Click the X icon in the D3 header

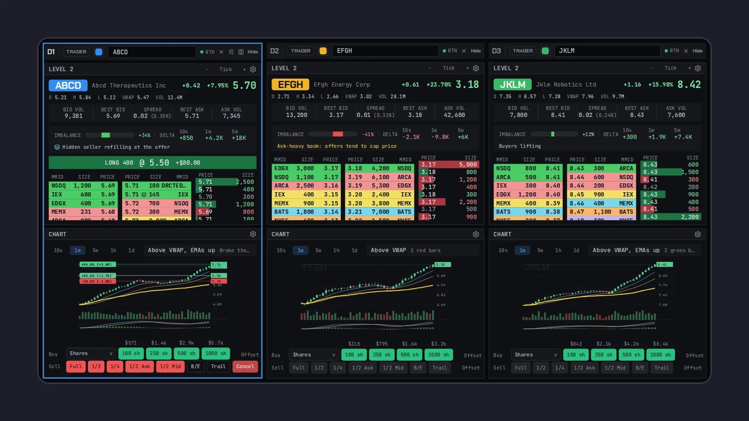pos(686,51)
